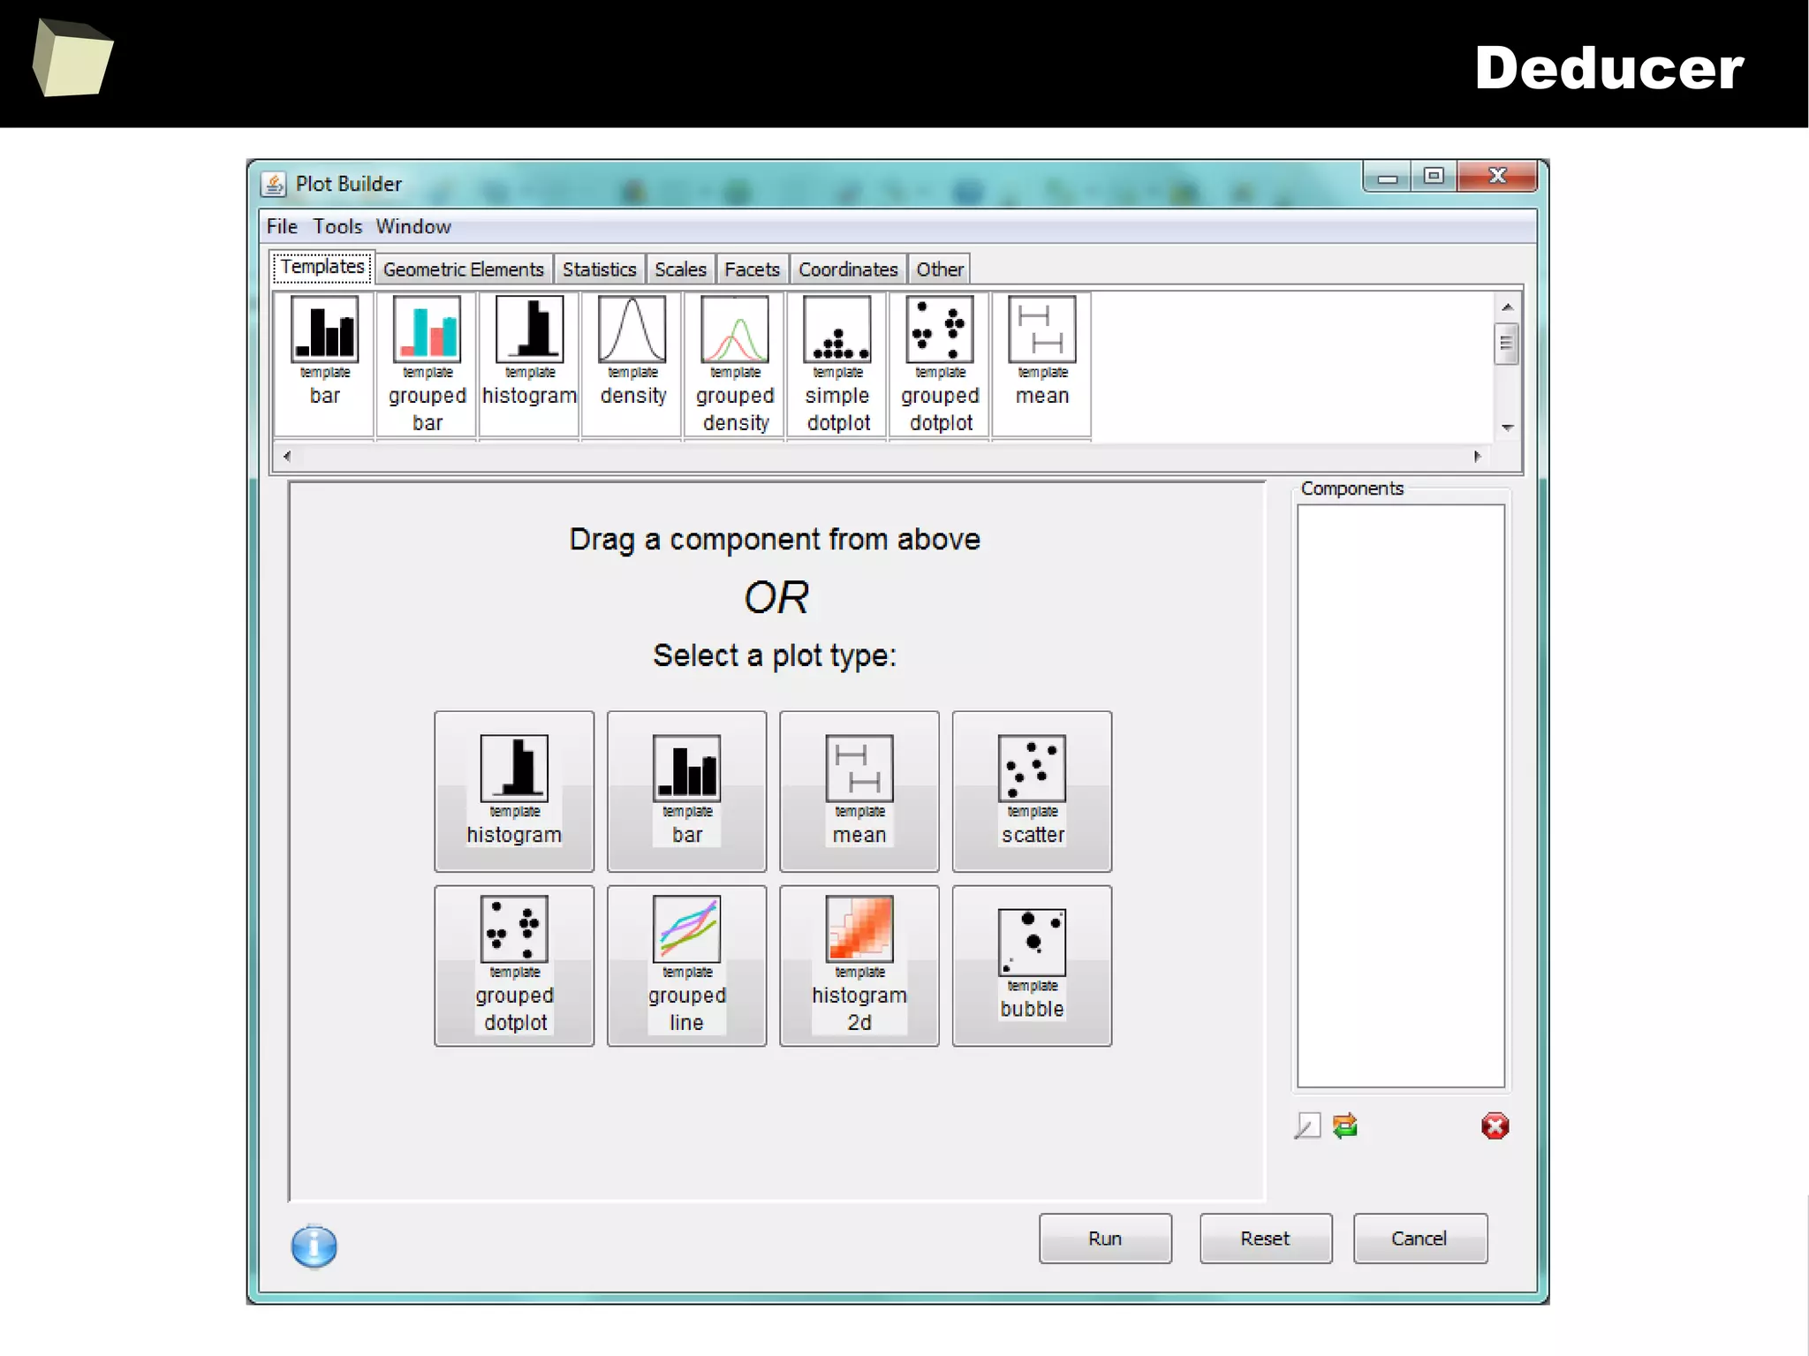Screen dimensions: 1809x1356
Task: Click the Reset button
Action: (1265, 1239)
